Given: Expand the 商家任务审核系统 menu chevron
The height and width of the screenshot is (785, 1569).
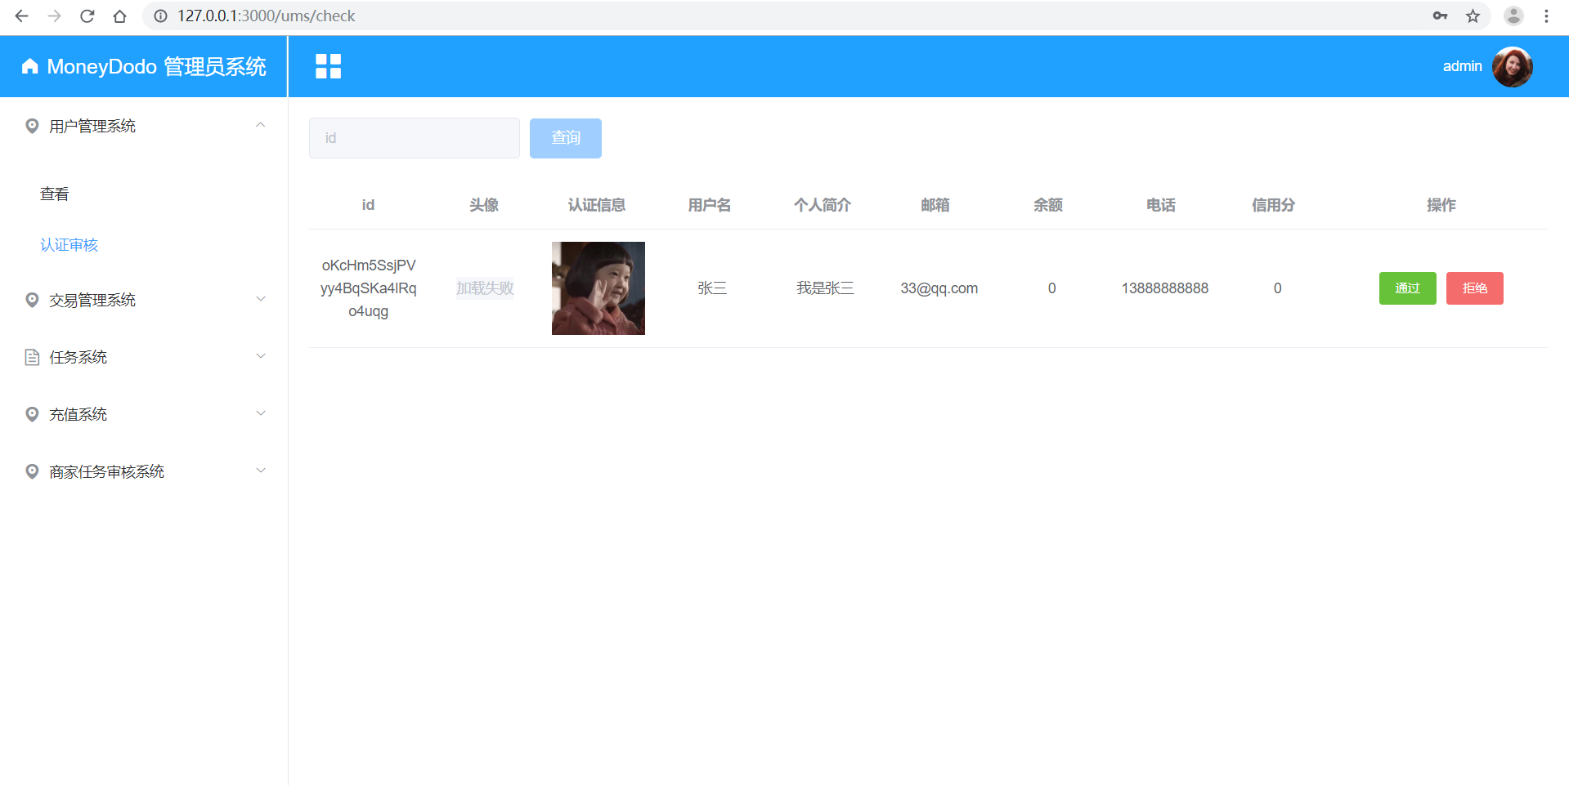Looking at the screenshot, I should pyautogui.click(x=261, y=471).
